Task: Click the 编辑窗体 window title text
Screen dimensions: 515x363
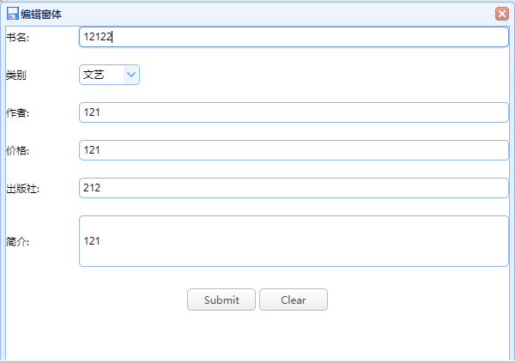Action: click(x=41, y=14)
